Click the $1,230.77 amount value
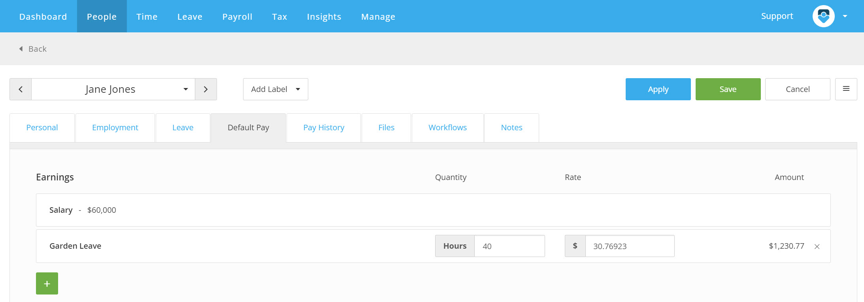The image size is (864, 302). [x=787, y=246]
